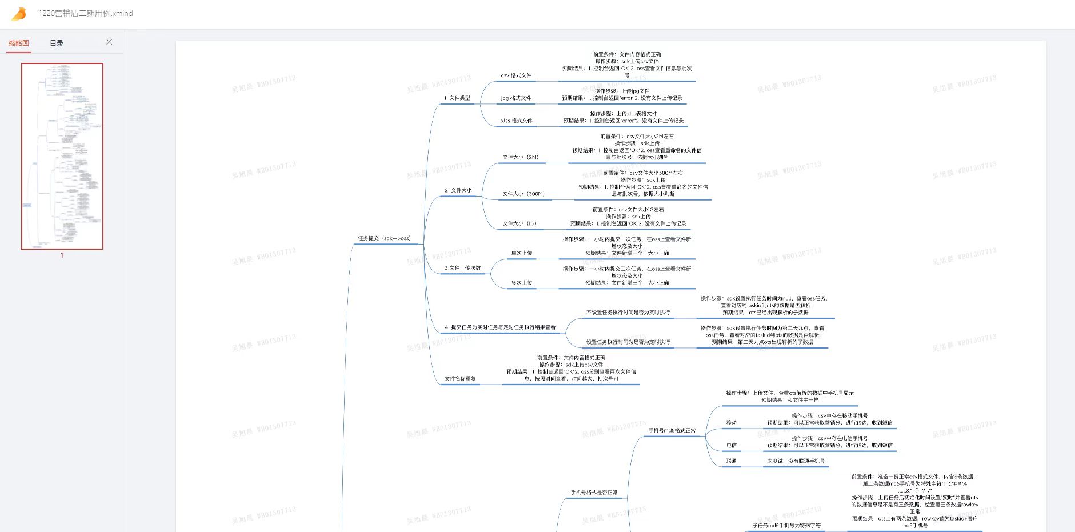Select the 2. 文件大小 node

pos(458,190)
